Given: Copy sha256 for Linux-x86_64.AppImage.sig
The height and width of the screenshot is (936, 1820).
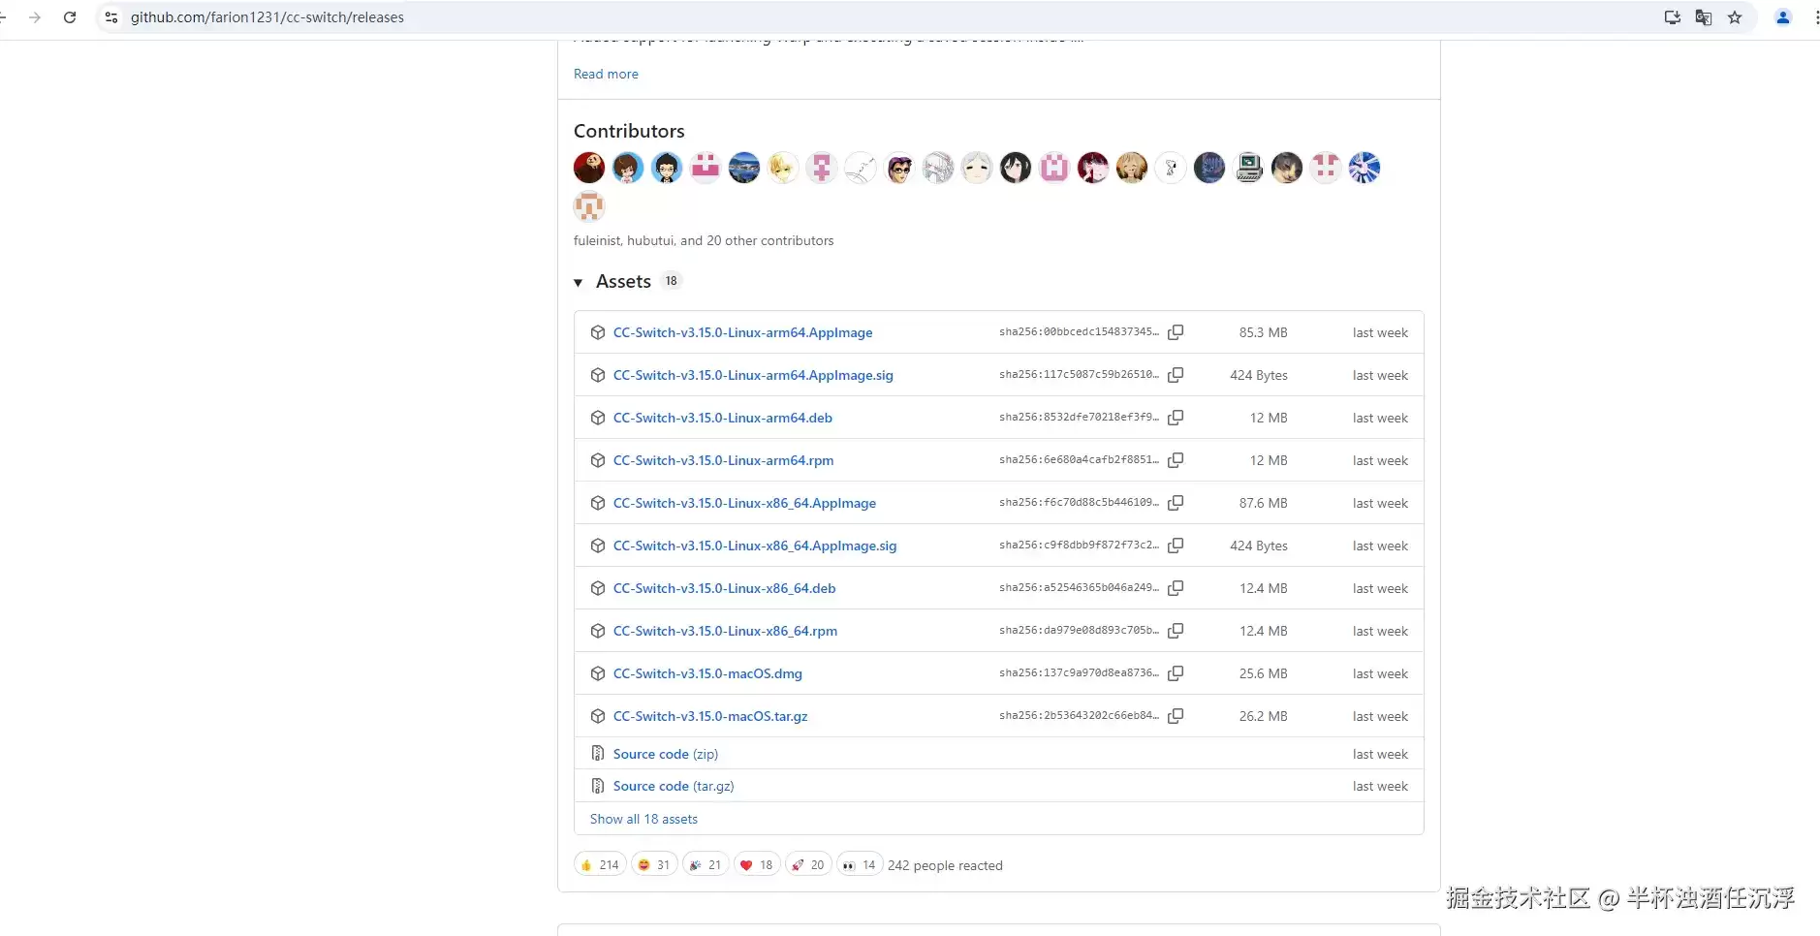Looking at the screenshot, I should (1176, 546).
